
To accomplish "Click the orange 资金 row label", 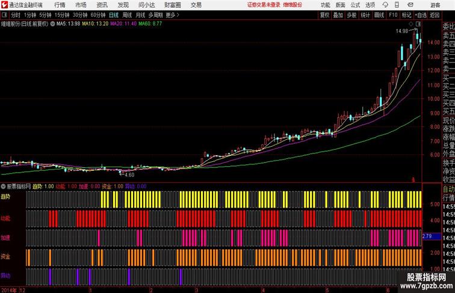I will (x=5, y=256).
